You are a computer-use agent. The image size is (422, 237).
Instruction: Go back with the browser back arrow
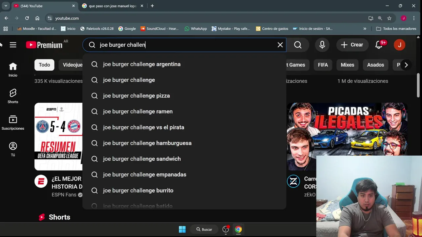tap(6, 18)
